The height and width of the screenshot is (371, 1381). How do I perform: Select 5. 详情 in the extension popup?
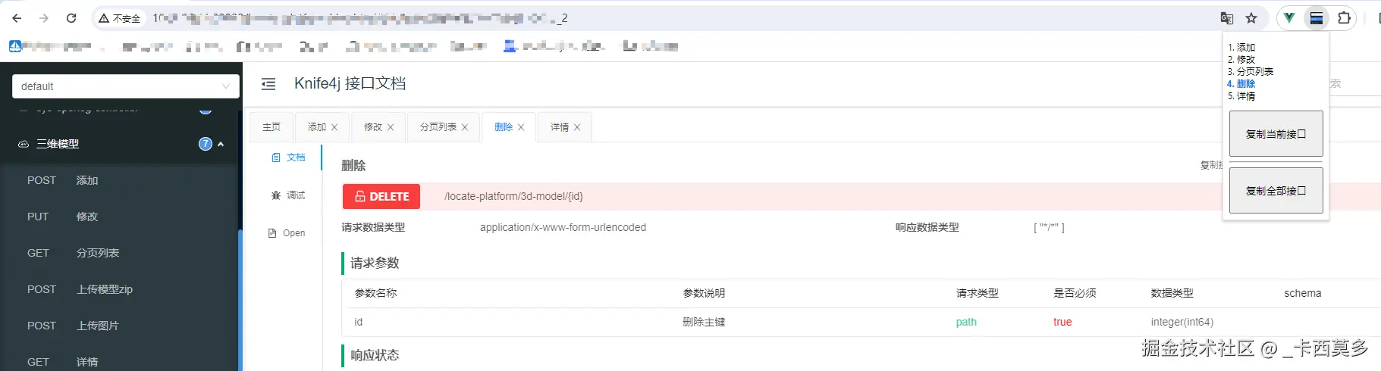click(x=1241, y=96)
